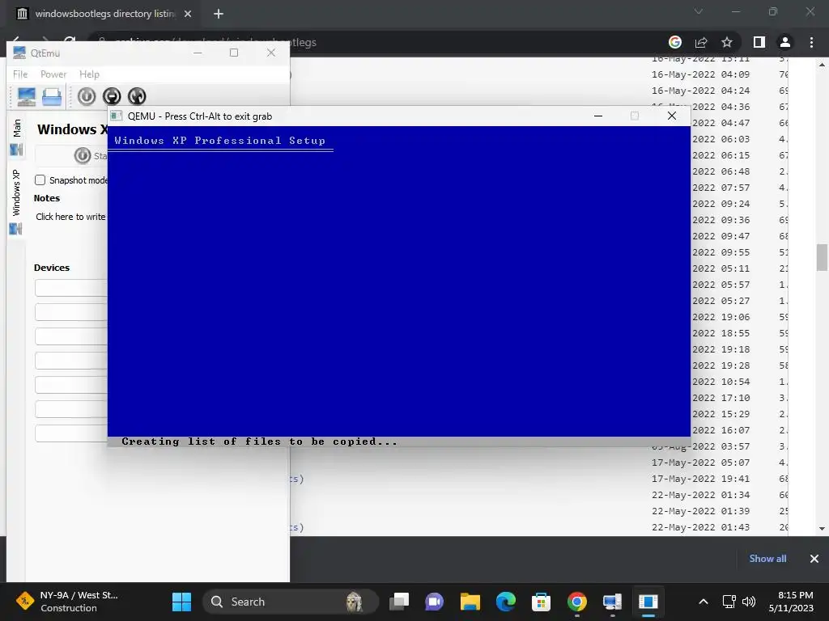The width and height of the screenshot is (829, 621).
Task: Toggle the Snapshot mode checkbox
Action: (x=40, y=180)
